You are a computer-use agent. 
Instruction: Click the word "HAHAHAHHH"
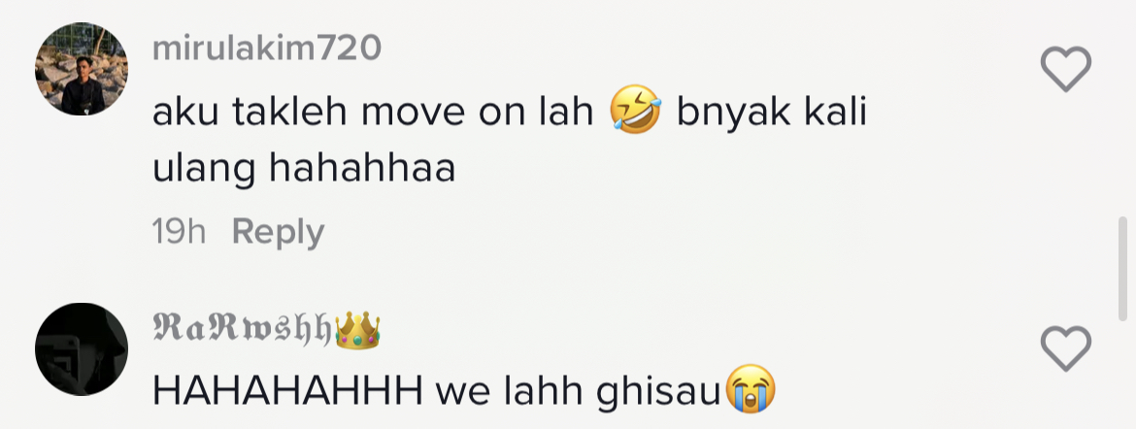(287, 392)
